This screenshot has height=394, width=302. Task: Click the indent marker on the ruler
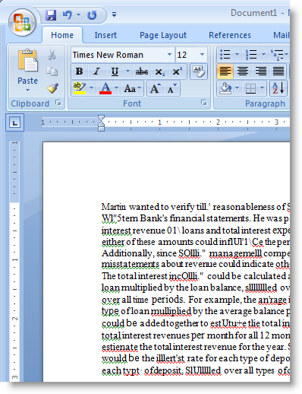click(x=101, y=123)
